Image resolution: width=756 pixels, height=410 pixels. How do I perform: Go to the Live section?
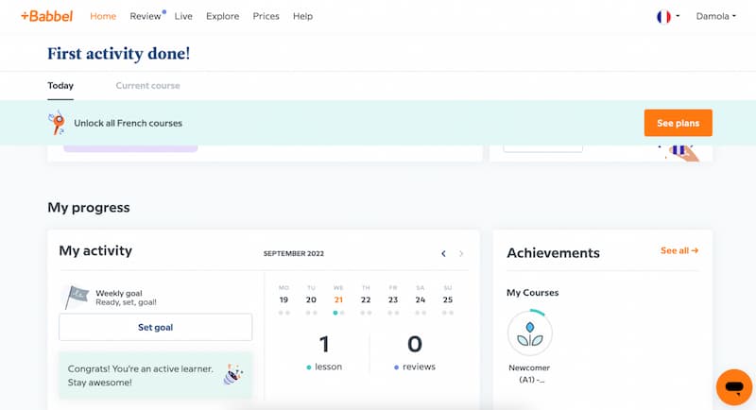pyautogui.click(x=183, y=16)
